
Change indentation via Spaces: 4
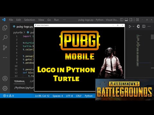[58, 96]
